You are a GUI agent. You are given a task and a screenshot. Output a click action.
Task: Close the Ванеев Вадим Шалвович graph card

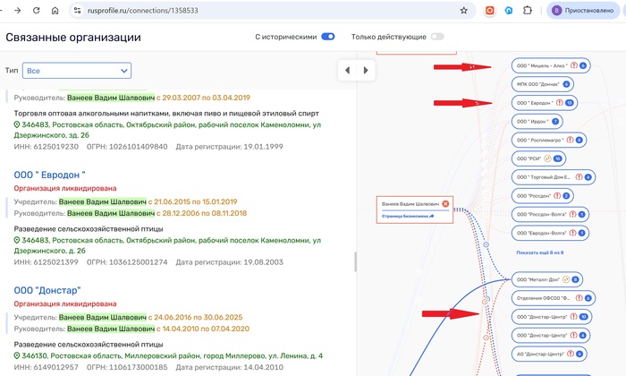[x=445, y=204]
